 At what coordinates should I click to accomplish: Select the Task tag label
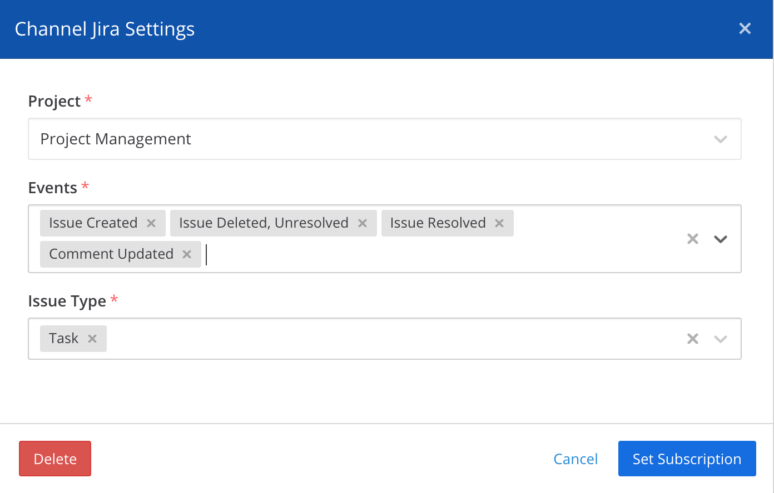tap(63, 338)
